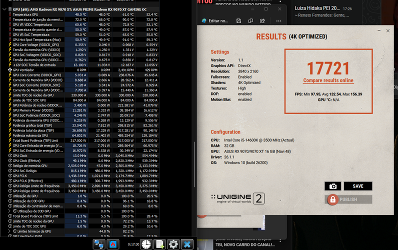The image size is (398, 250).
Task: Expand the Limites térmicos da GPU subtree
Action: [x=9, y=231]
